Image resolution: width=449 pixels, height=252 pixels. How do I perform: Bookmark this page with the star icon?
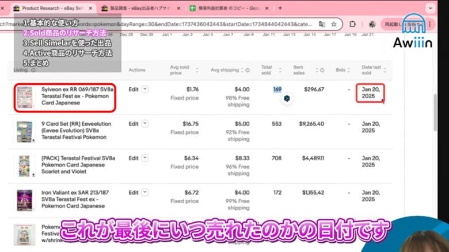tap(334, 24)
